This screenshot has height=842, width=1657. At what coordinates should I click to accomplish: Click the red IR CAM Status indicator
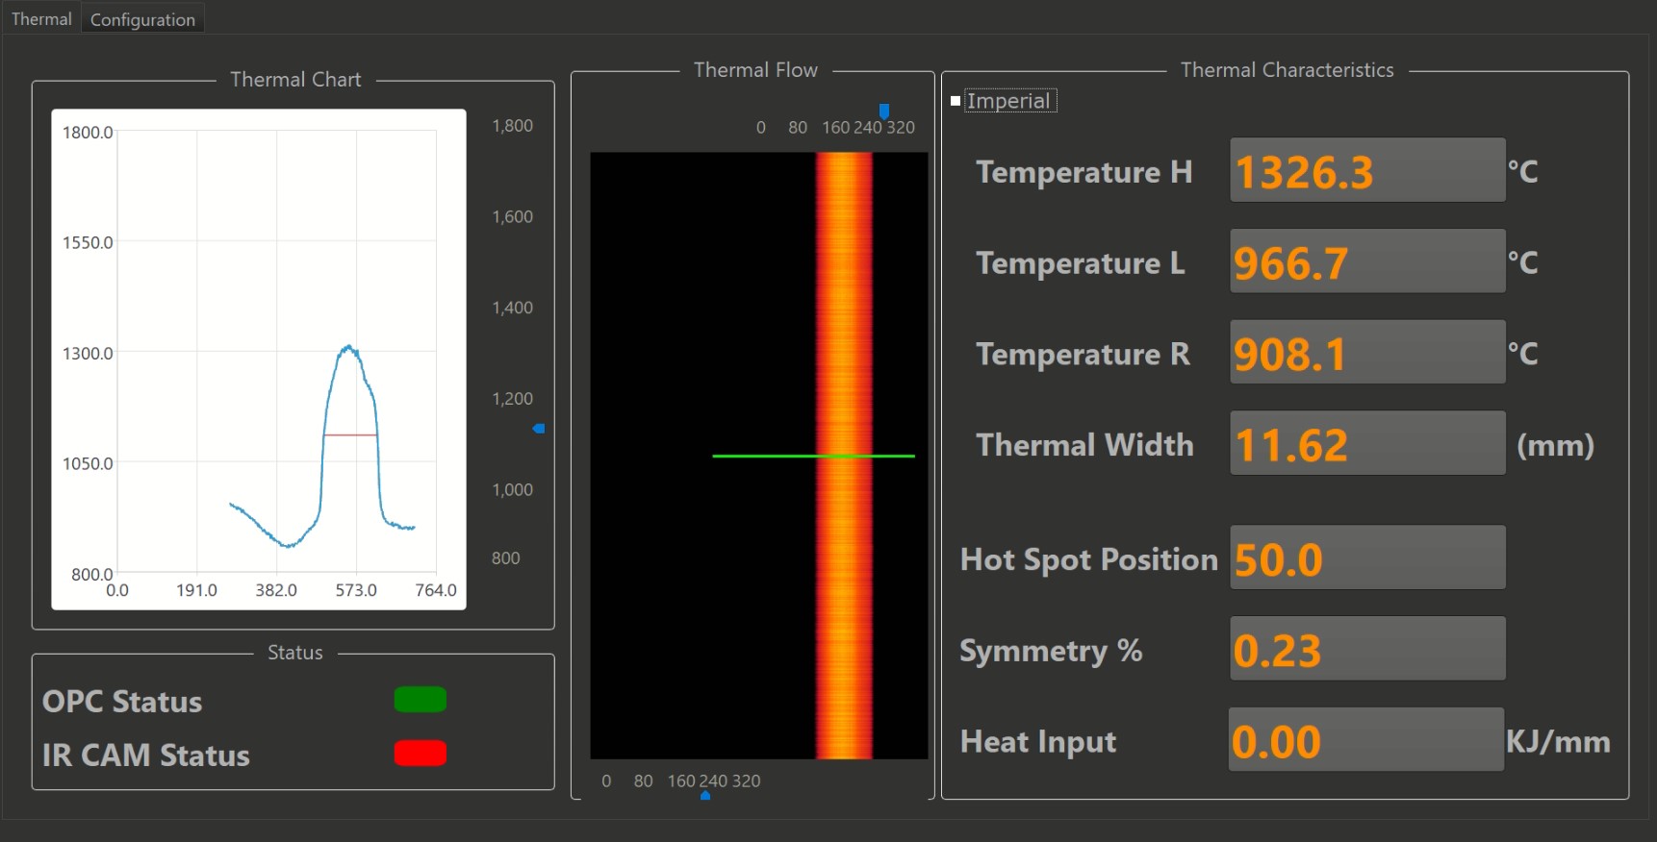[x=420, y=754]
